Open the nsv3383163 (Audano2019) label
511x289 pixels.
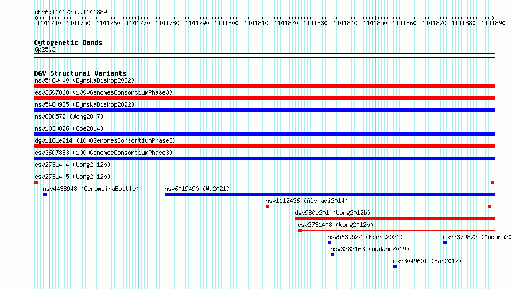tap(370, 249)
